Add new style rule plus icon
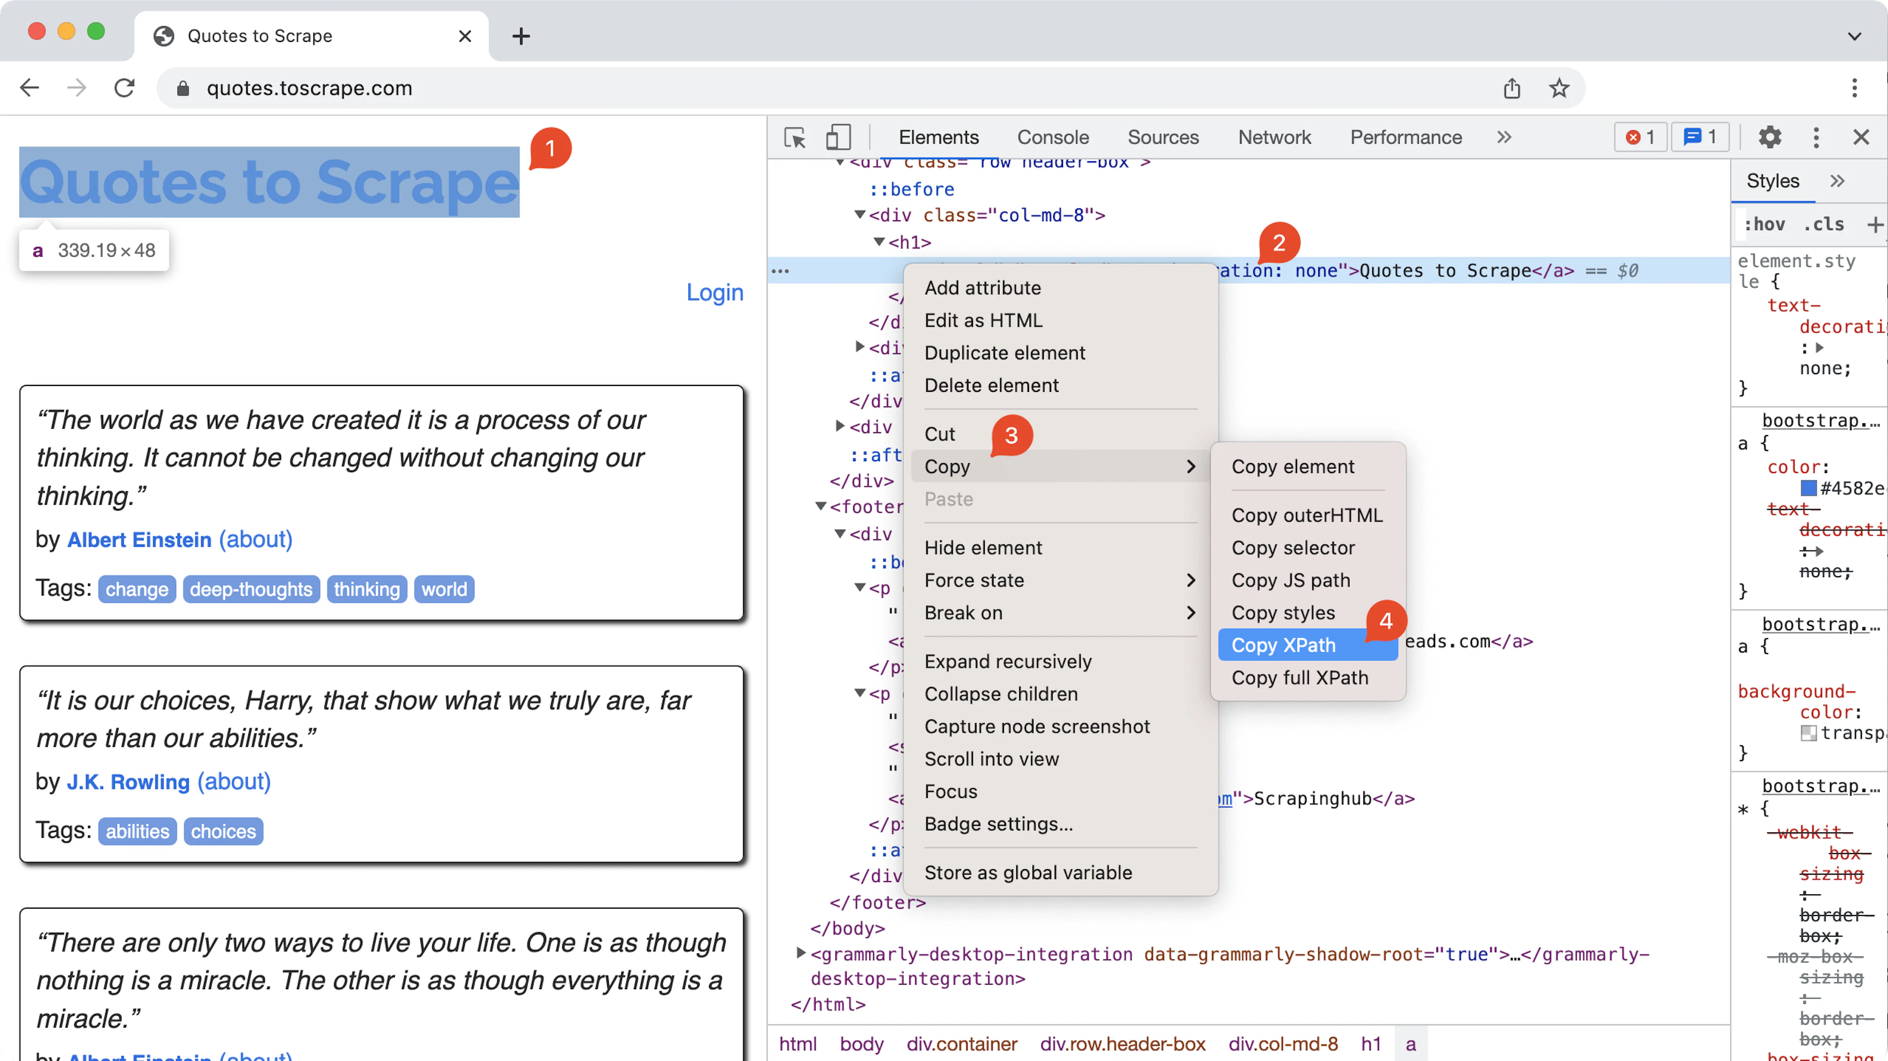The width and height of the screenshot is (1888, 1061). click(1874, 224)
